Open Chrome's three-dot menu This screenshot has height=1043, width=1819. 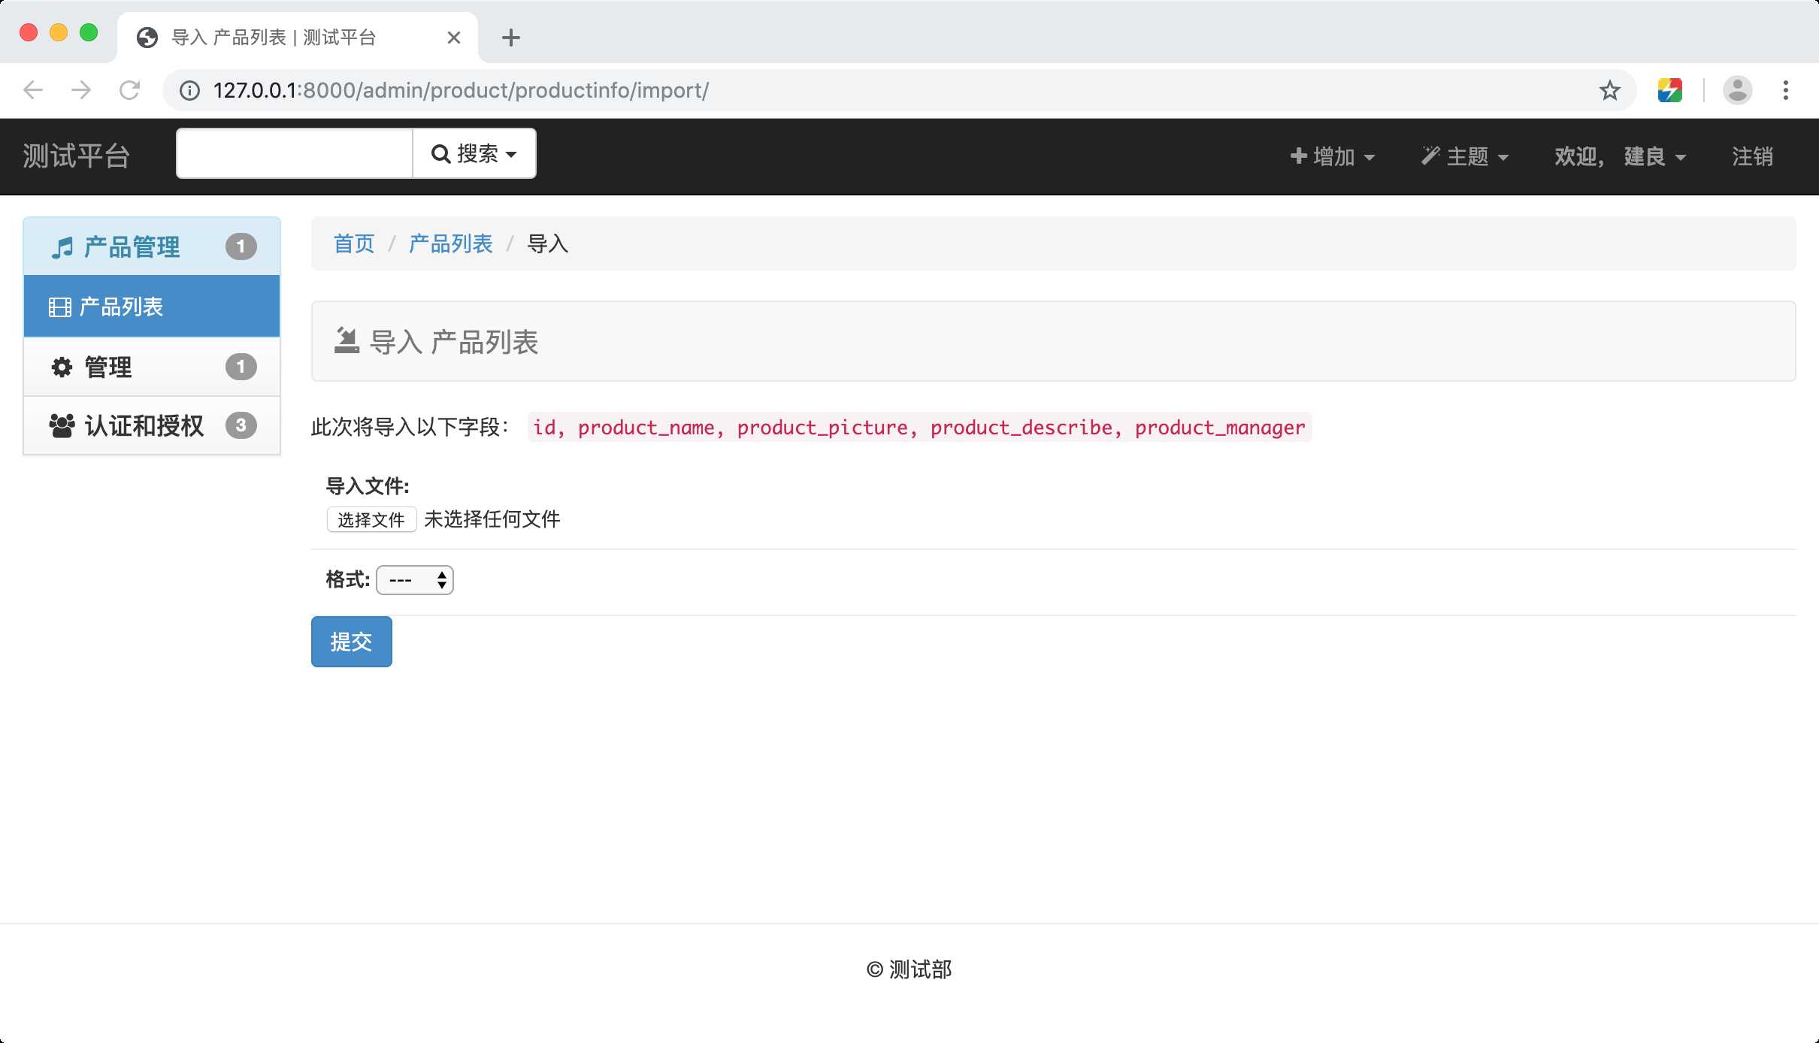[x=1786, y=90]
